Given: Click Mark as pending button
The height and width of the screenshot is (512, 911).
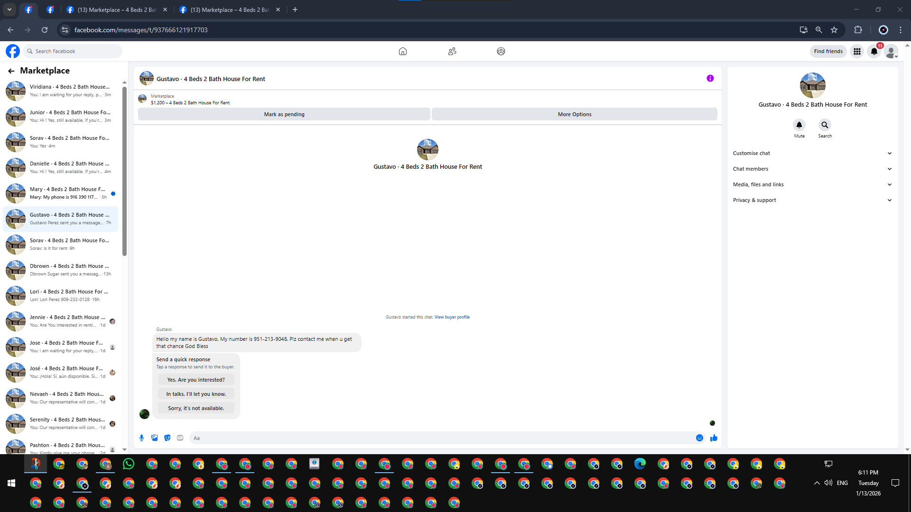Looking at the screenshot, I should [x=284, y=114].
